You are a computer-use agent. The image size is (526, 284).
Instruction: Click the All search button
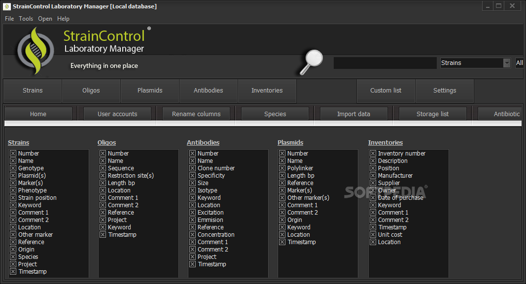[519, 63]
